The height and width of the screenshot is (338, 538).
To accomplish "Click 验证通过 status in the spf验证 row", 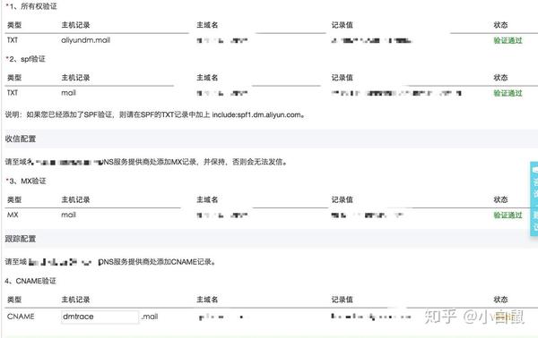I will click(508, 93).
